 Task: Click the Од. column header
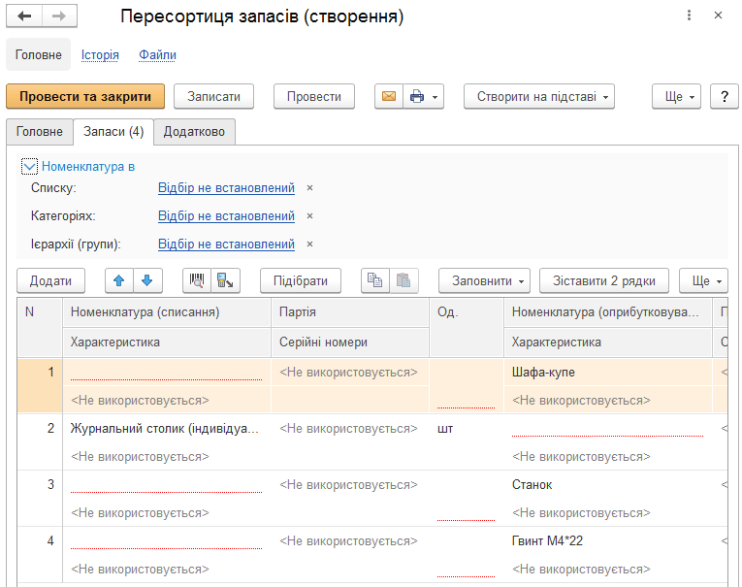pyautogui.click(x=467, y=327)
